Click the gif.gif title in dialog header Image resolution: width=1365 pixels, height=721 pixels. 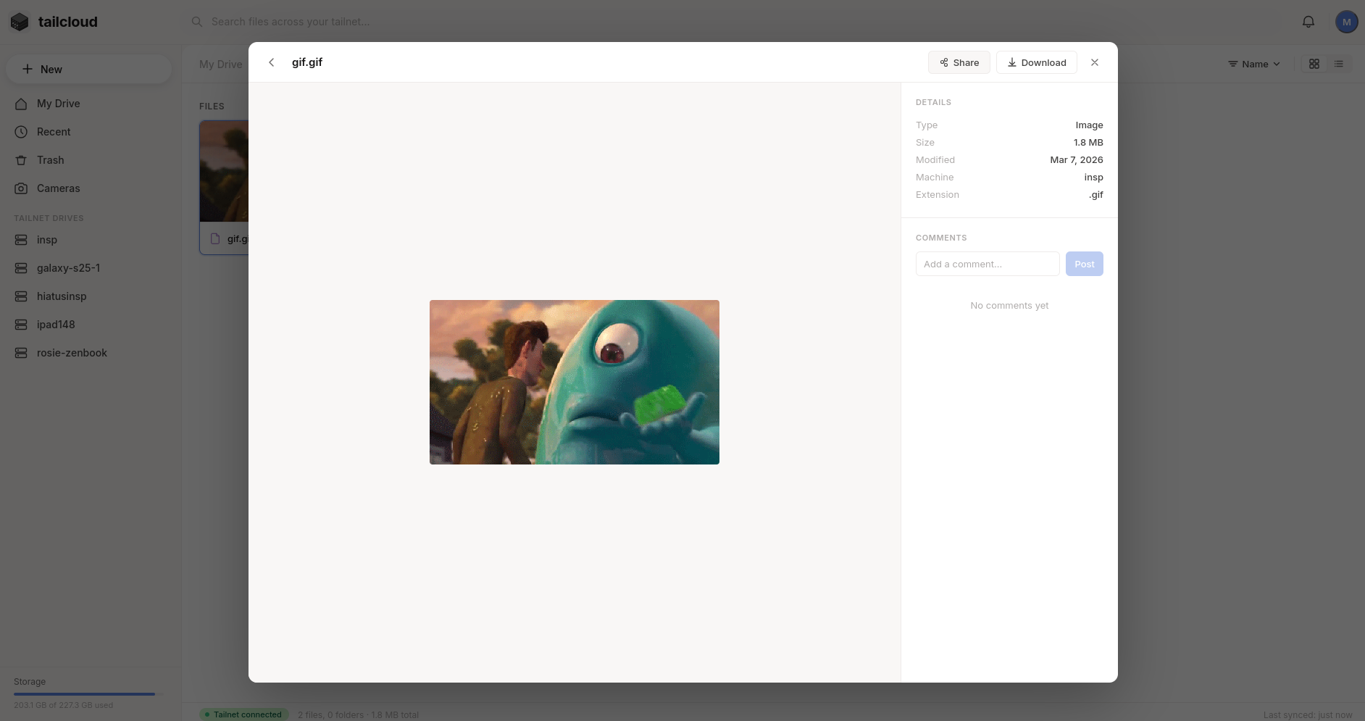[307, 62]
